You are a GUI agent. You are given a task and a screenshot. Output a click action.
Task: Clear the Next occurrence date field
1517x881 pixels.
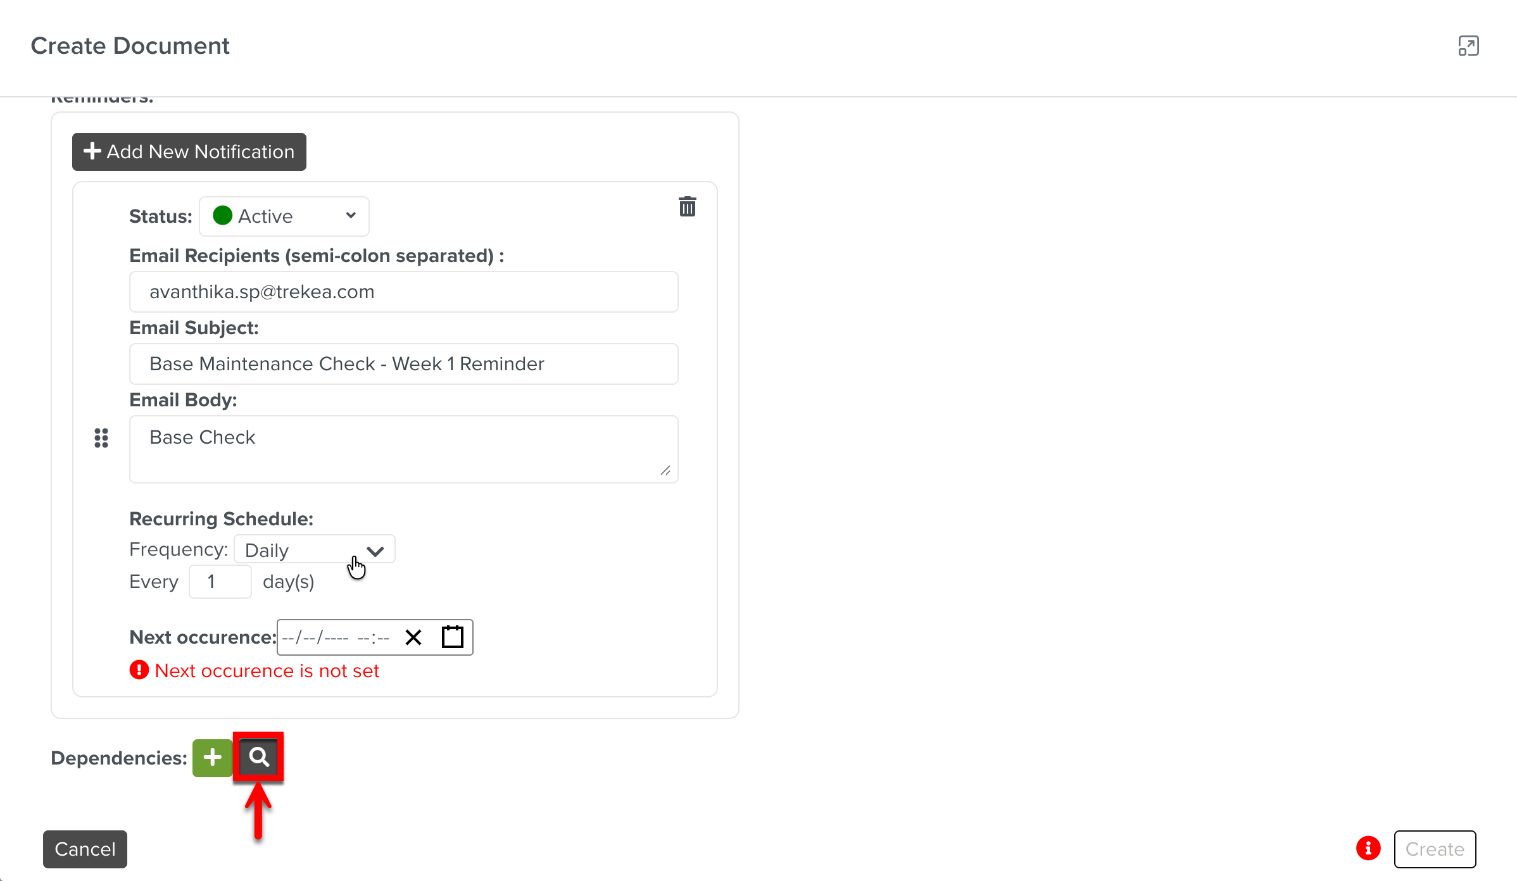(x=413, y=637)
